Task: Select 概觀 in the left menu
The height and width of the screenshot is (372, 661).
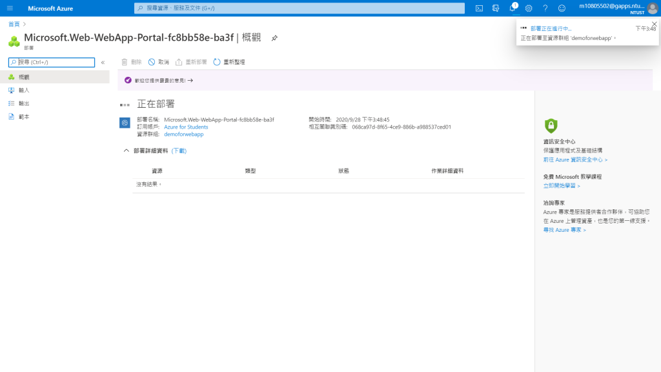Action: point(55,77)
